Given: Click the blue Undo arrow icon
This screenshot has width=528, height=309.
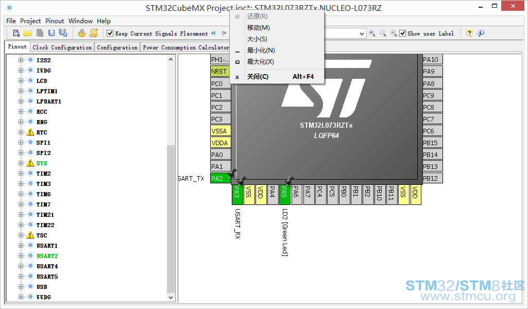Looking at the screenshot, I should coord(213,33).
